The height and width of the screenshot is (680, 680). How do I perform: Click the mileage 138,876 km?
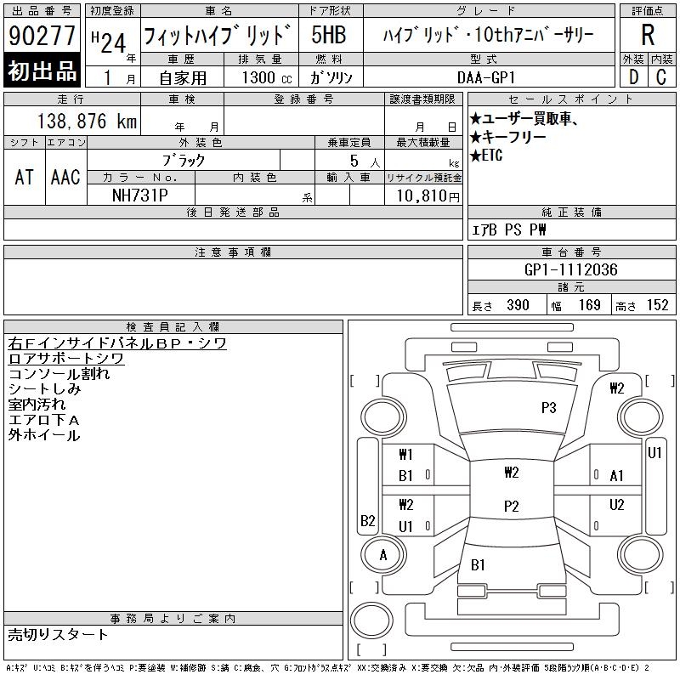click(87, 122)
